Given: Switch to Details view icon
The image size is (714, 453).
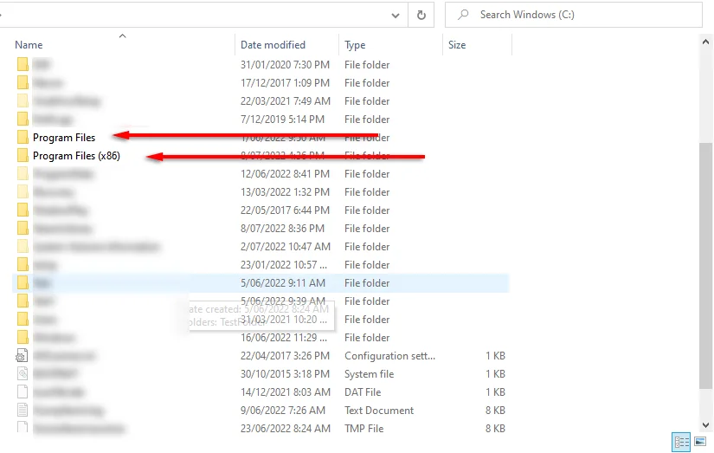Looking at the screenshot, I should click(x=681, y=442).
